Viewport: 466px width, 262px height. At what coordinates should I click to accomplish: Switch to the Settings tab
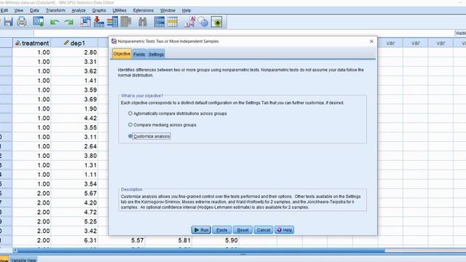pyautogui.click(x=156, y=54)
